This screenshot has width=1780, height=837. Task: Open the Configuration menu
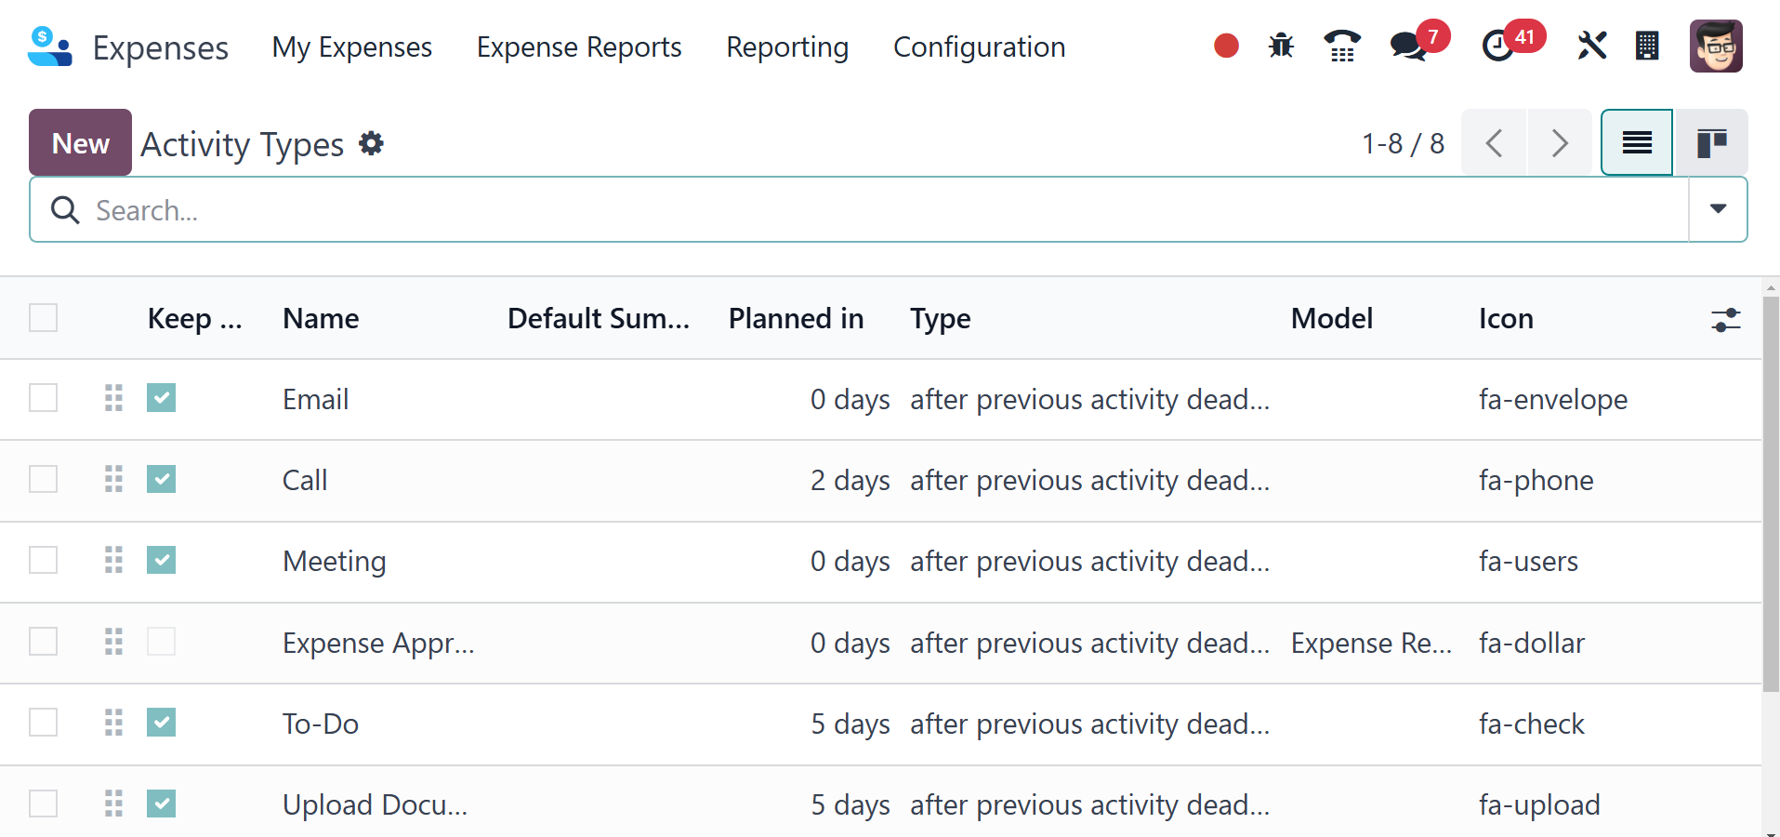click(979, 47)
